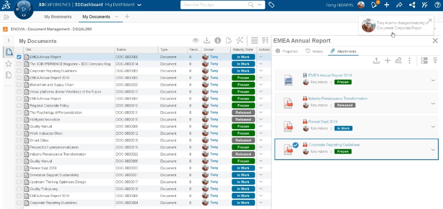
Task: Open the Reveal Sept 2019 attachment link
Action: 323,122
